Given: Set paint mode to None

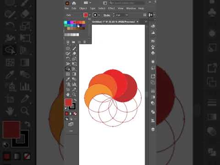Looking at the screenshot, I should coord(75,114).
